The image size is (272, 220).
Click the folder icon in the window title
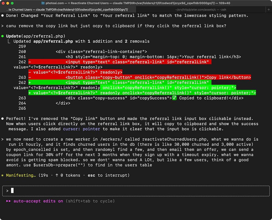pos(43,3)
